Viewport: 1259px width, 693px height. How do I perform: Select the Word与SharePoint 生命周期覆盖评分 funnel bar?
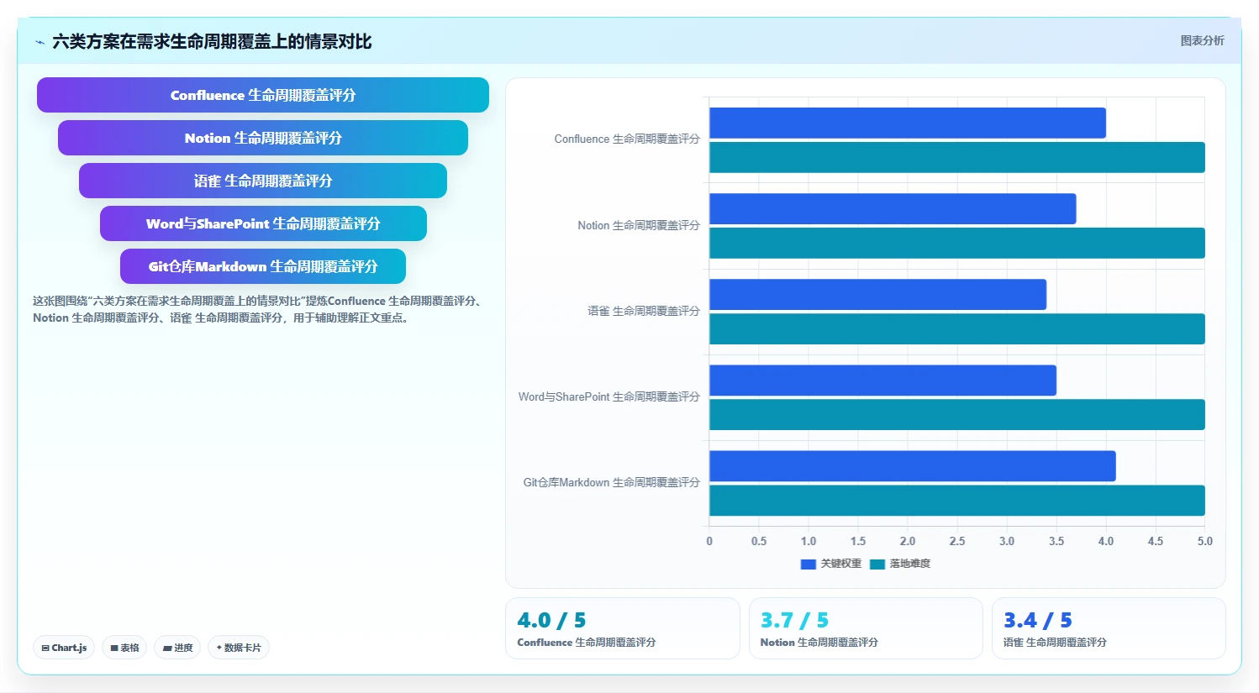click(263, 223)
